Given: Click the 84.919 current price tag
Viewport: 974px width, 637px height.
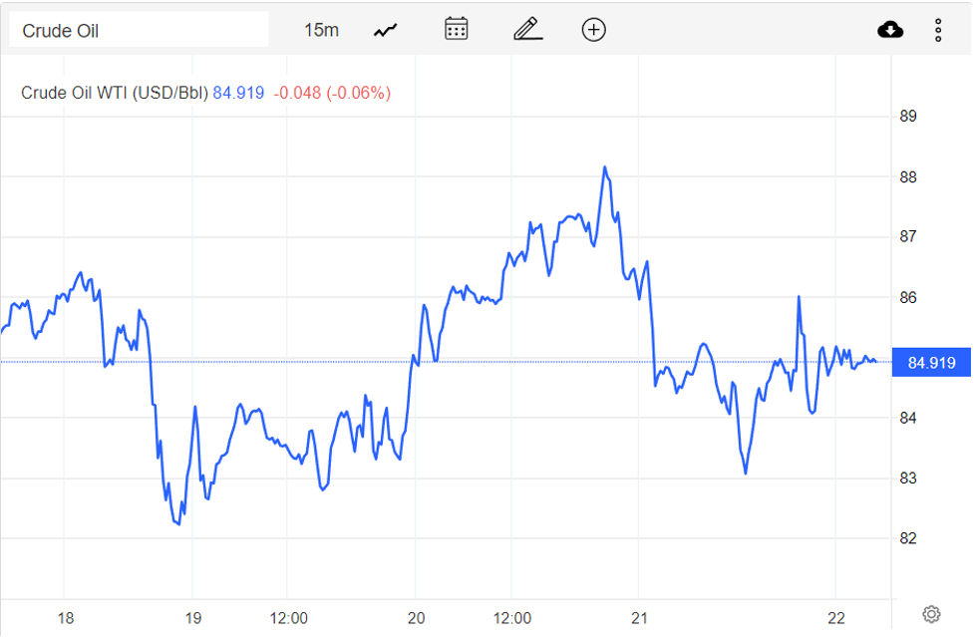Looking at the screenshot, I should tap(931, 362).
